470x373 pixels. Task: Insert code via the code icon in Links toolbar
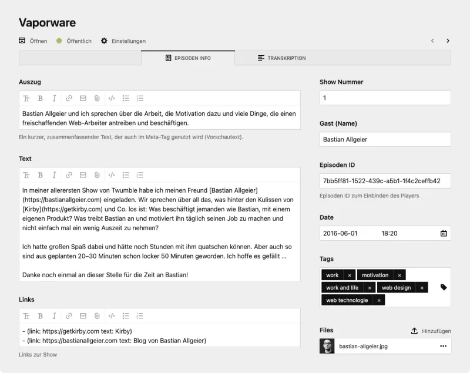[112, 315]
